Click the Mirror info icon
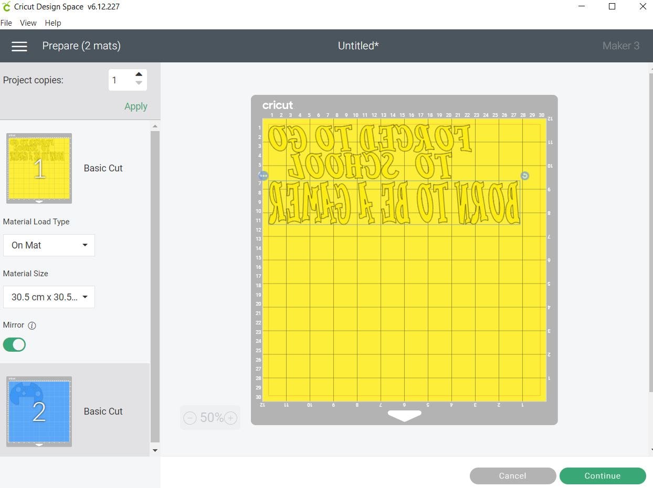 (32, 326)
